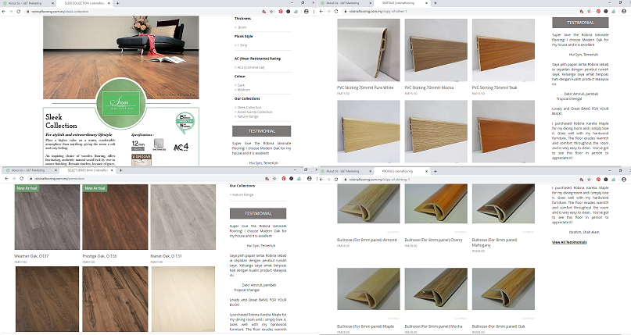The image size is (631, 335).
Task: Select the SKIRTING browser tab
Action: 403,3
